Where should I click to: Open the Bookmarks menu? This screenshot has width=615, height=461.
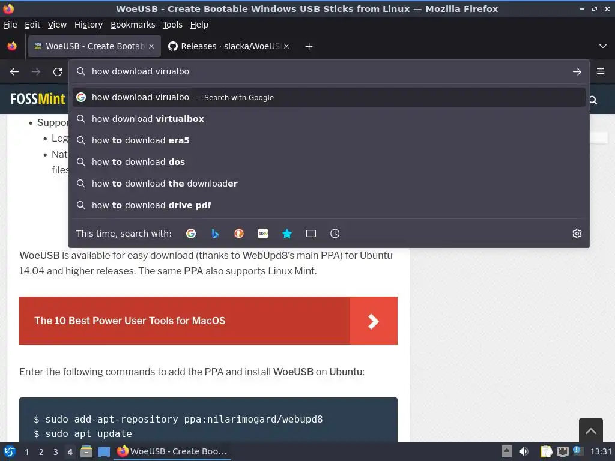133,25
